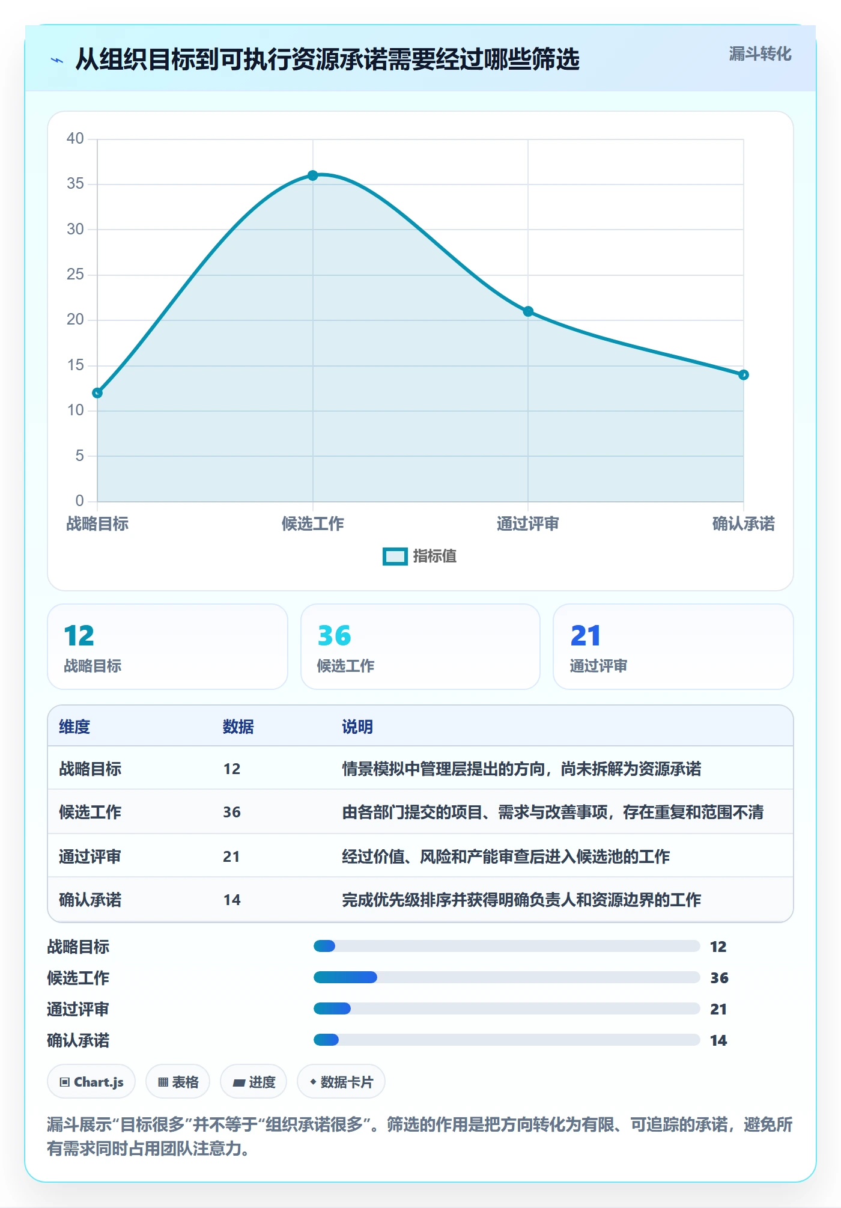The width and height of the screenshot is (841, 1208).
Task: Click the 通过评审 progress bar
Action: [506, 1008]
